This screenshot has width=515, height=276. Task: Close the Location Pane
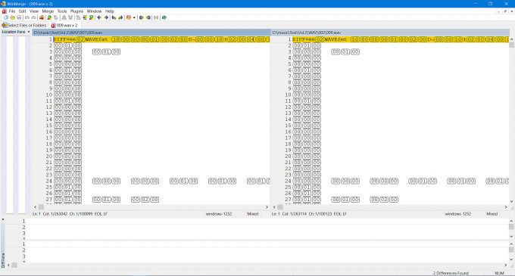pyautogui.click(x=29, y=32)
